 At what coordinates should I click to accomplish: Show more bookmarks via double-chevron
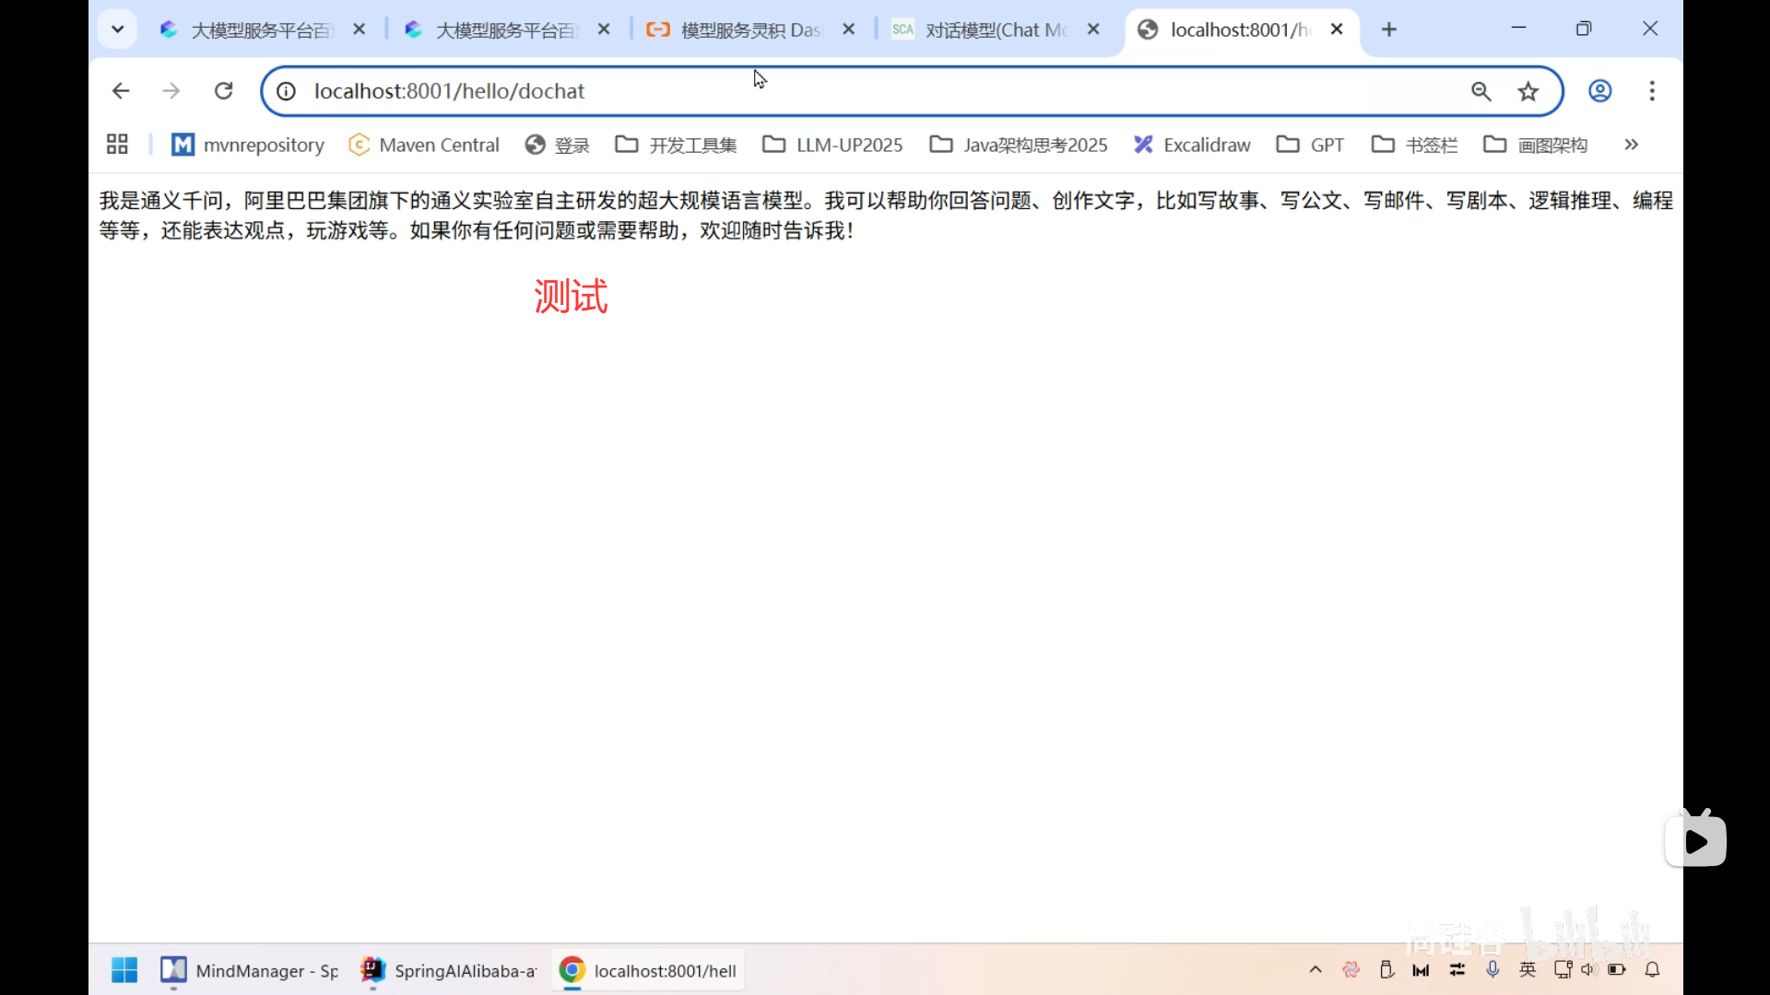(1631, 145)
